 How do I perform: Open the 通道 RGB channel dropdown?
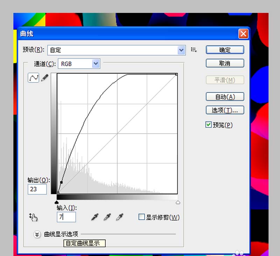click(79, 64)
